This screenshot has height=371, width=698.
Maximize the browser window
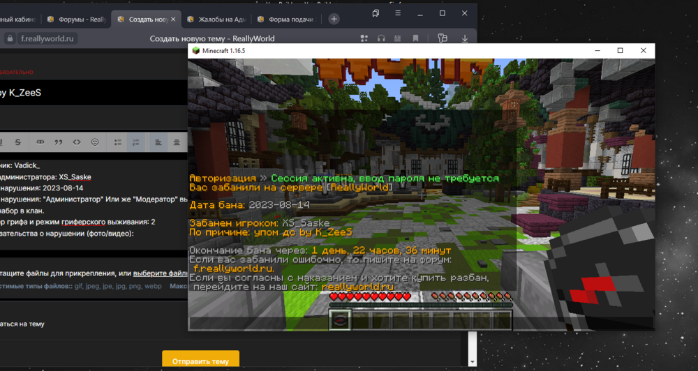pos(442,13)
